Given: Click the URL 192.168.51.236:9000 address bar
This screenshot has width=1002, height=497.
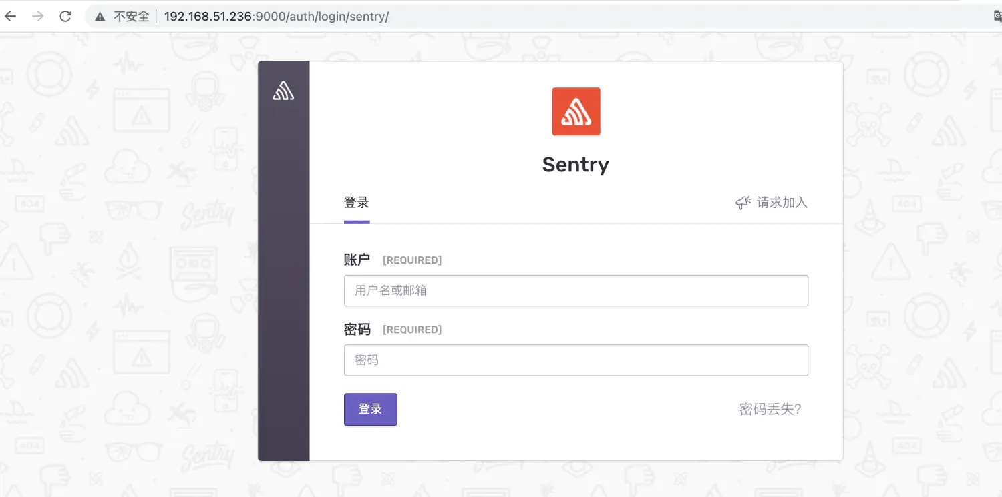Looking at the screenshot, I should pos(277,17).
